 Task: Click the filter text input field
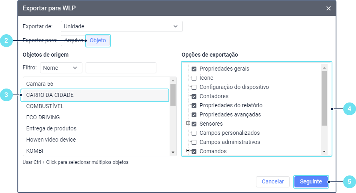click(121, 68)
